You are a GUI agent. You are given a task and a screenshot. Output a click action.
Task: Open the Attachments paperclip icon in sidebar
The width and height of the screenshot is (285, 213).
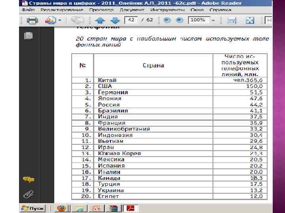(28, 194)
